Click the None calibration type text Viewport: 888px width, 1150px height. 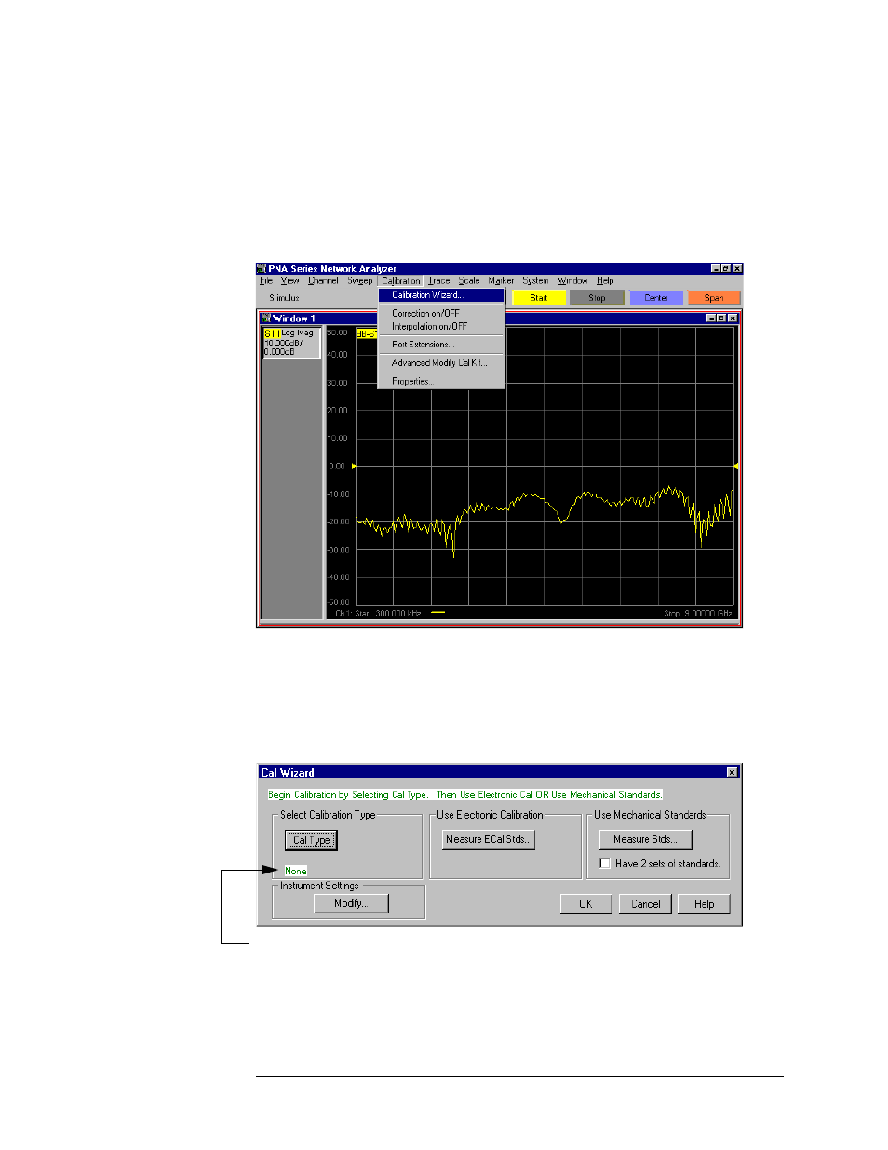point(296,871)
